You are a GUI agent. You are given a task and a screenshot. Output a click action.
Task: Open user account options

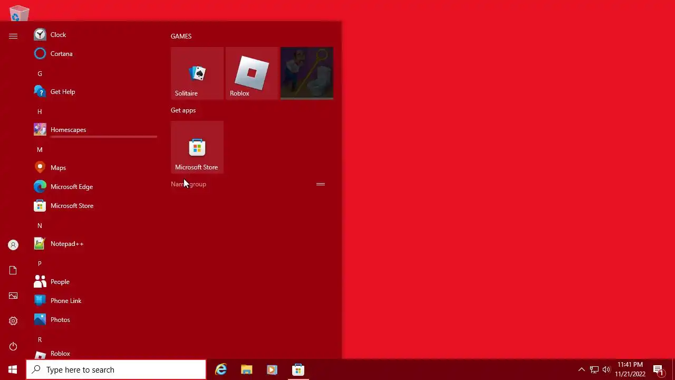point(13,245)
